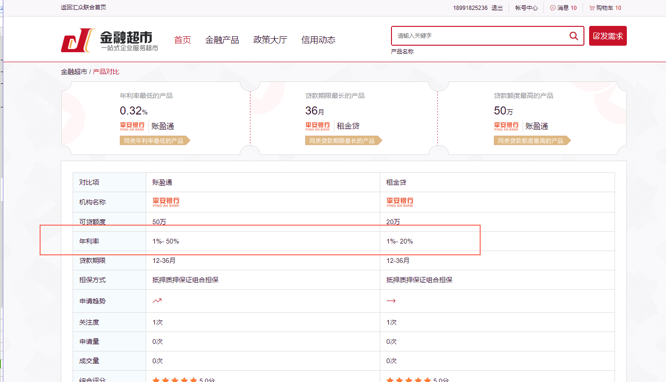The image size is (666, 382).
Task: Click the 担保方式 row label
Action: pos(92,280)
